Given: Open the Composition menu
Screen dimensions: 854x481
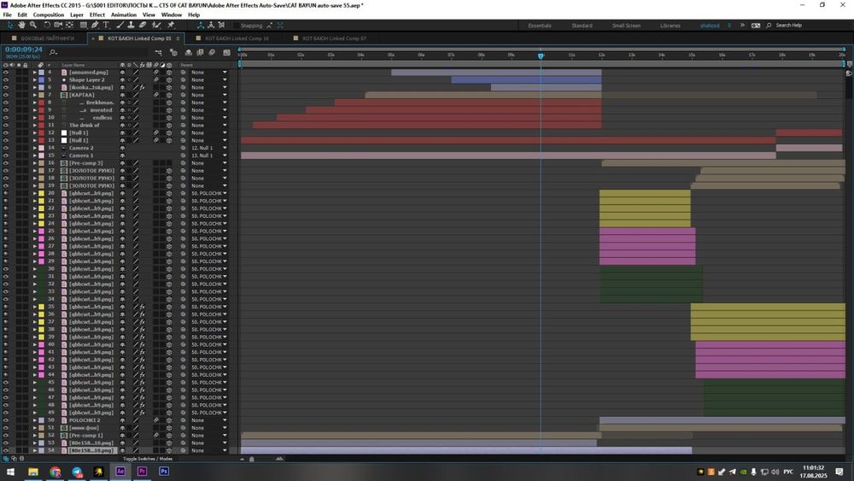Looking at the screenshot, I should pyautogui.click(x=49, y=15).
